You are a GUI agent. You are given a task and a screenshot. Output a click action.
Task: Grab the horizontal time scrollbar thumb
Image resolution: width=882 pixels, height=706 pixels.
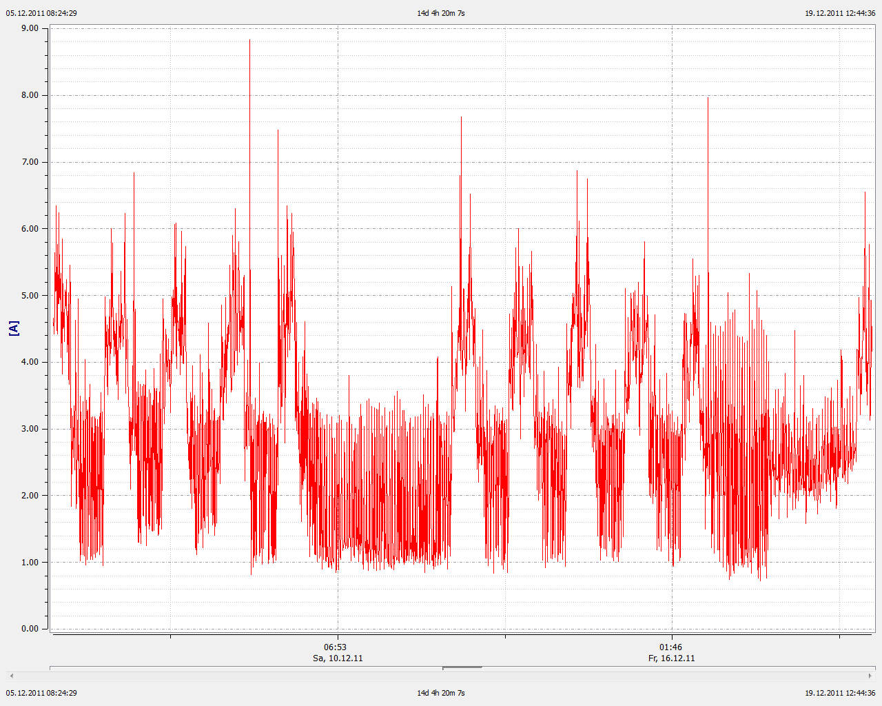(462, 667)
